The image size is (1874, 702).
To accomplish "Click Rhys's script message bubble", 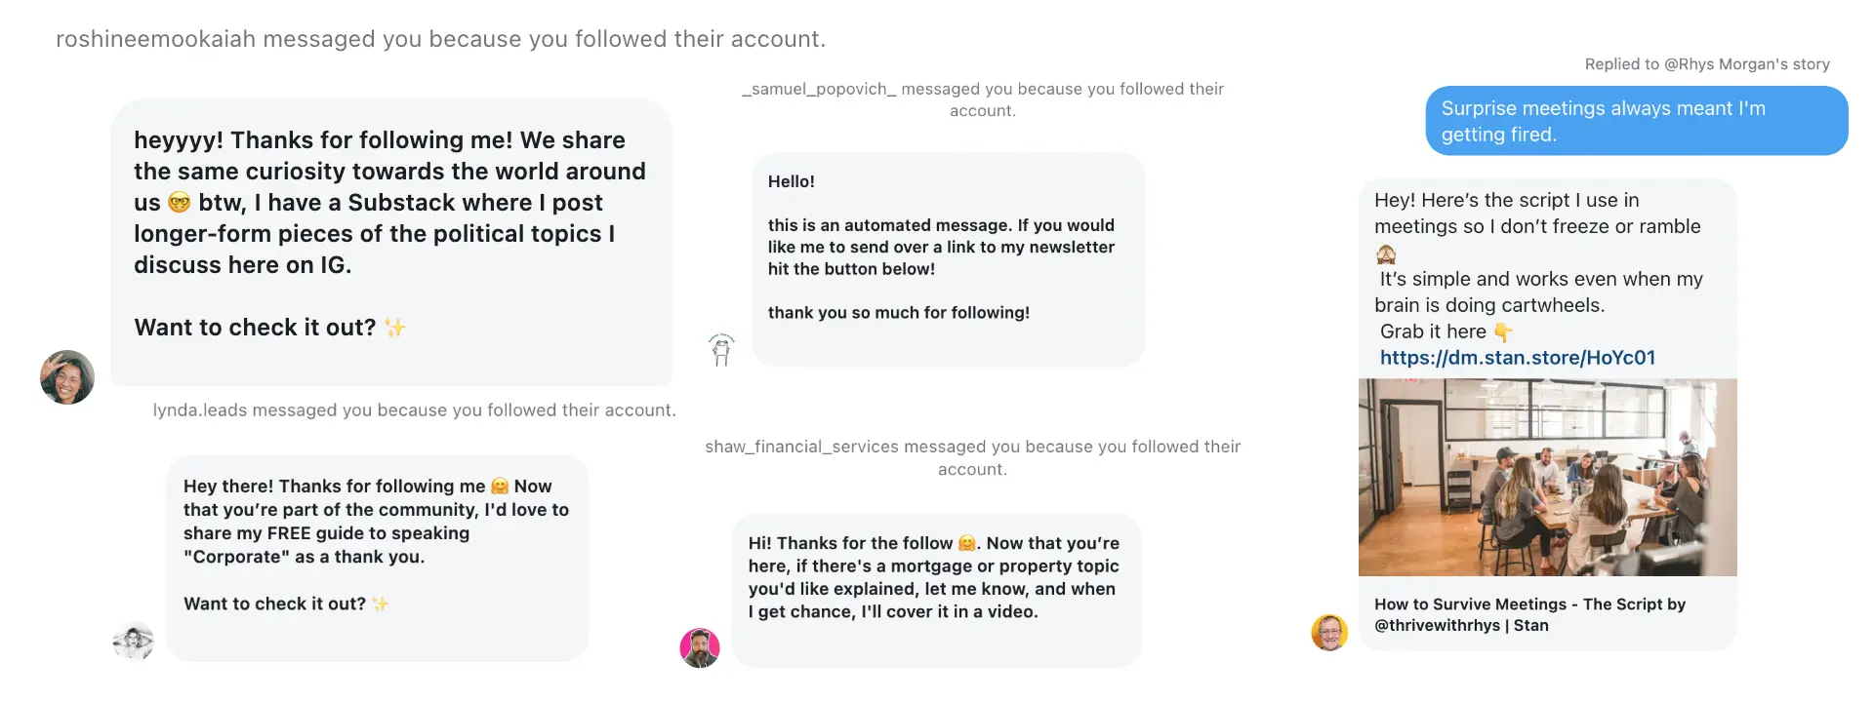I will [1547, 278].
